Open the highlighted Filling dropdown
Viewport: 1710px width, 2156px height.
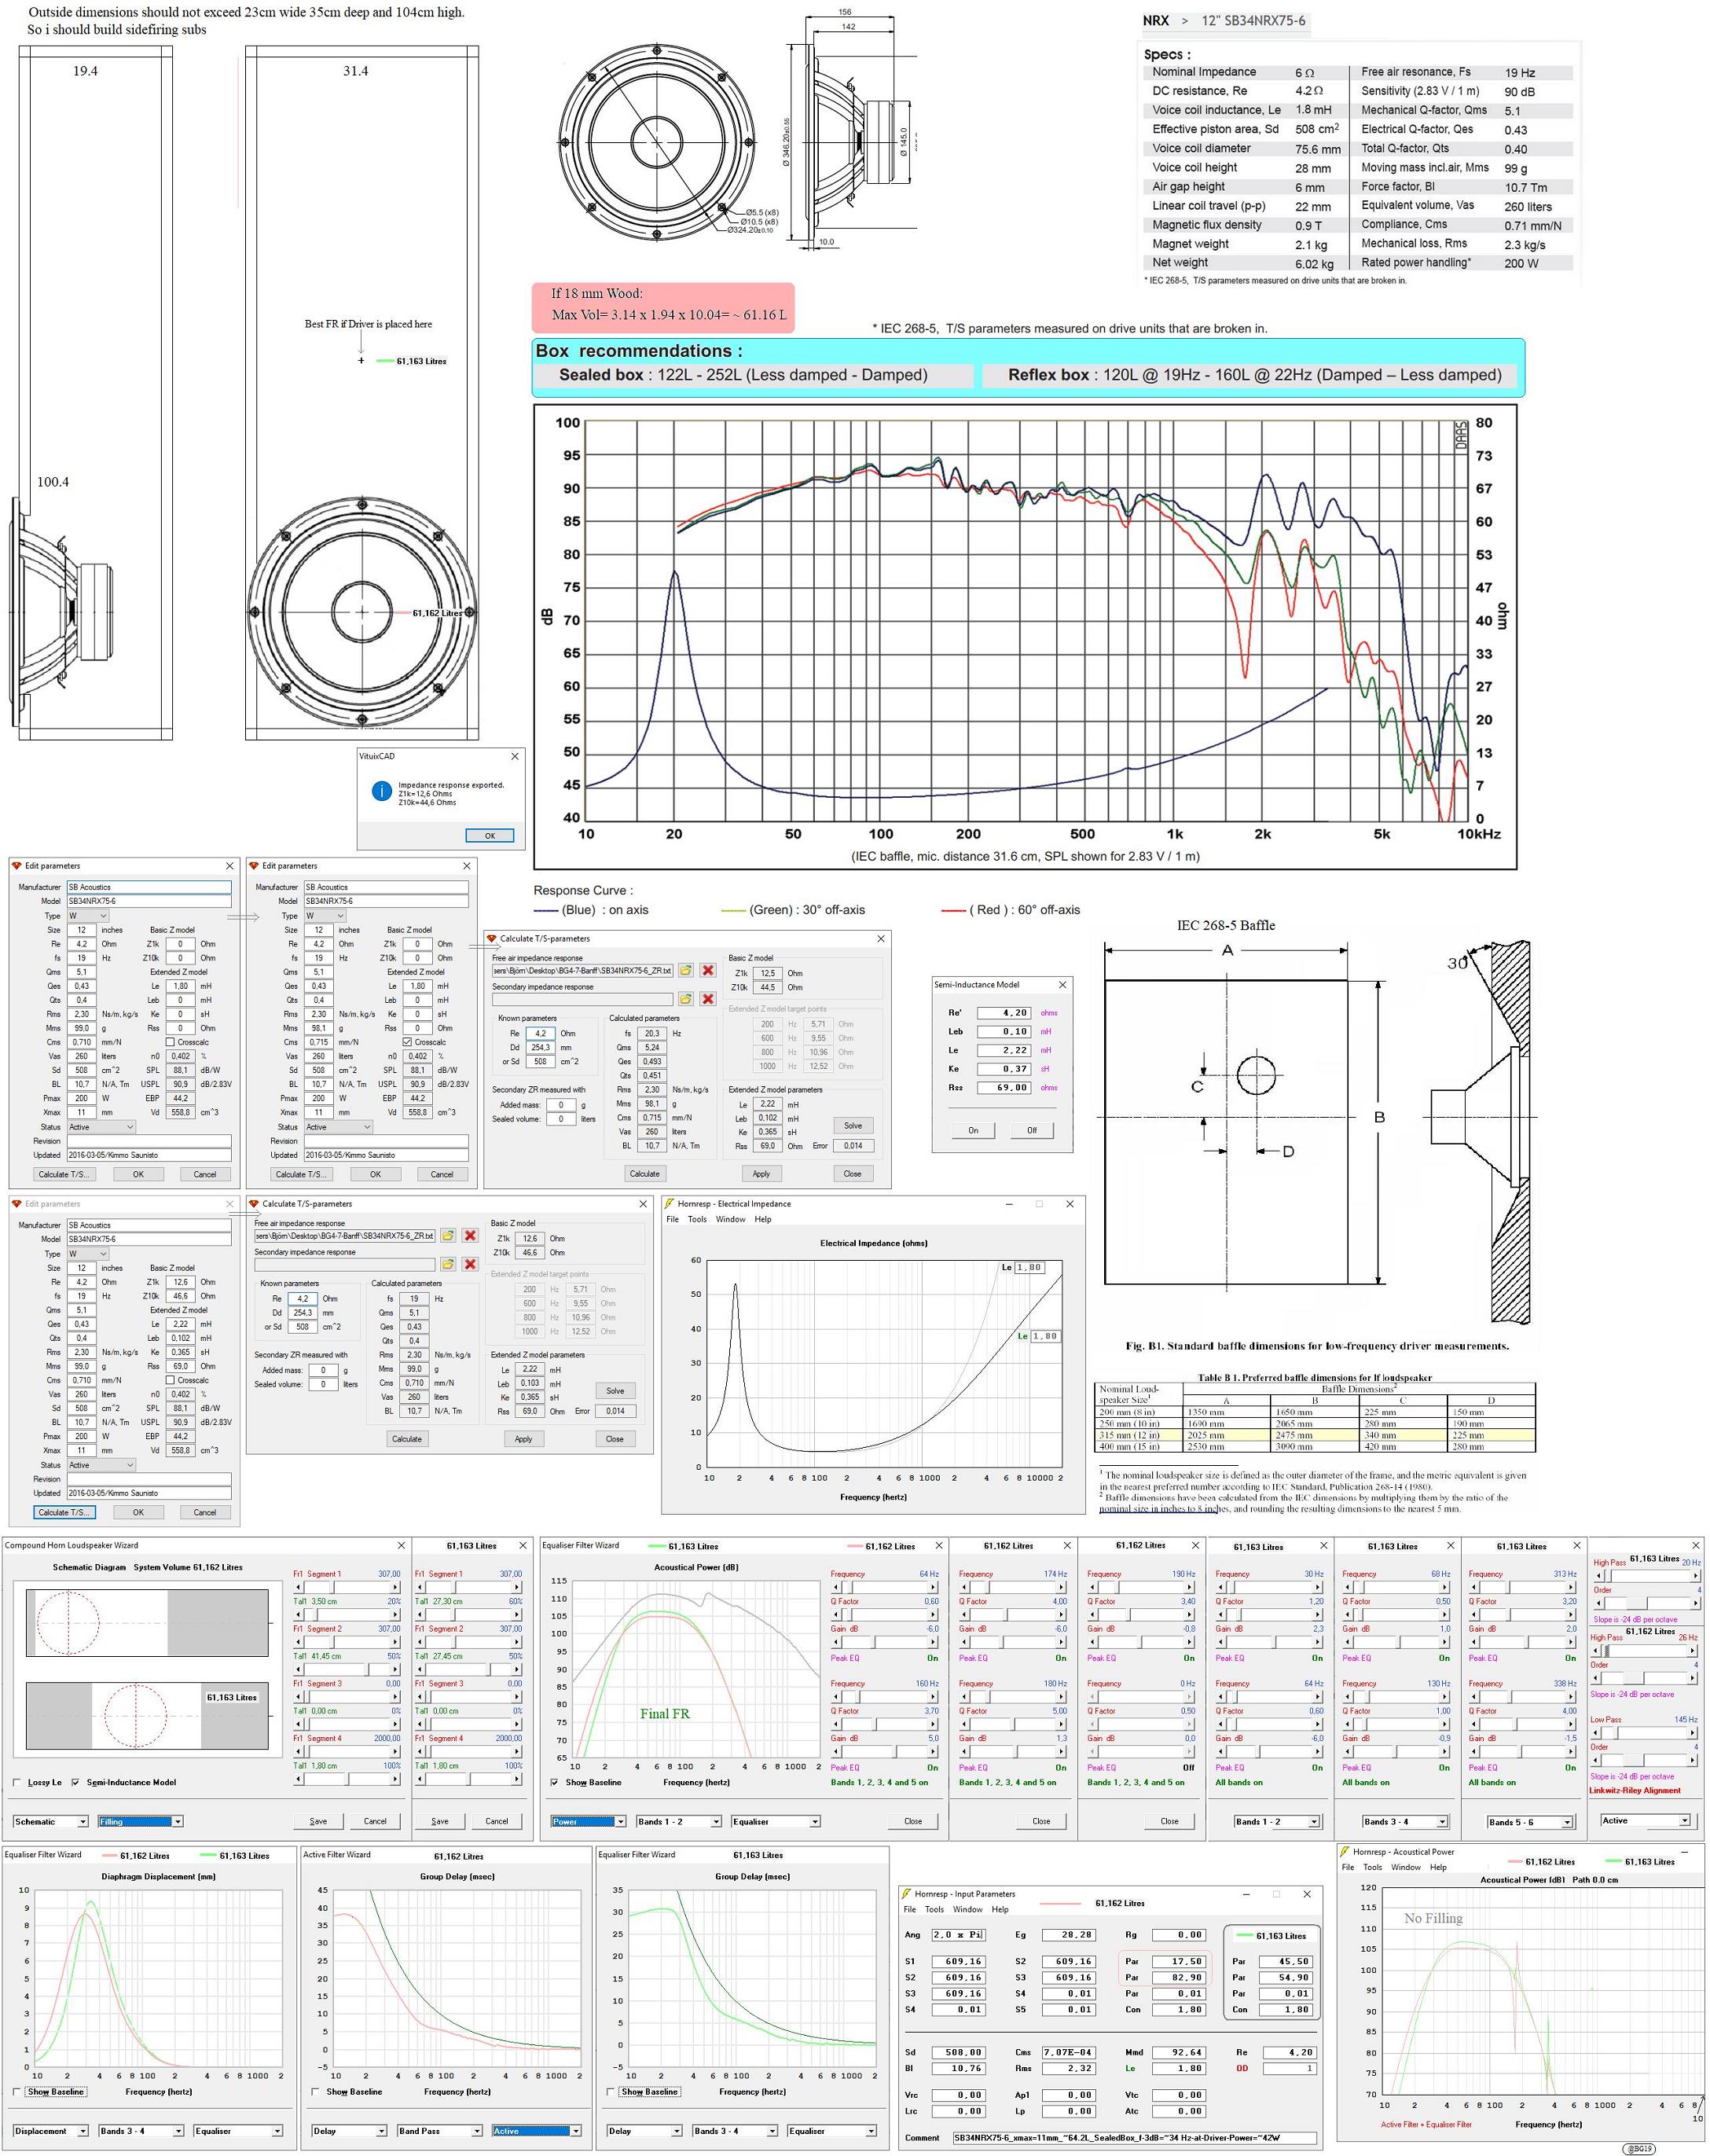(140, 1821)
